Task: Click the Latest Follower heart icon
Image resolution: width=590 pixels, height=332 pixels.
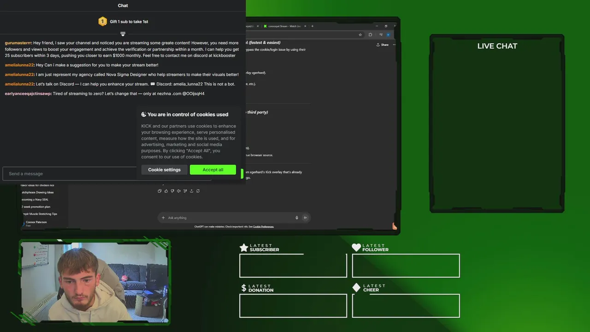Action: tap(356, 248)
